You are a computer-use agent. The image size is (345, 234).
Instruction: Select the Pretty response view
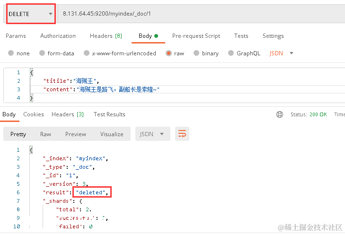point(18,134)
